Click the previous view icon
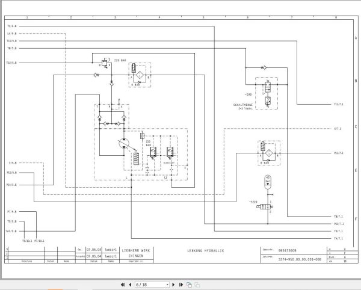361x290 pixels. pyautogui.click(x=190, y=285)
